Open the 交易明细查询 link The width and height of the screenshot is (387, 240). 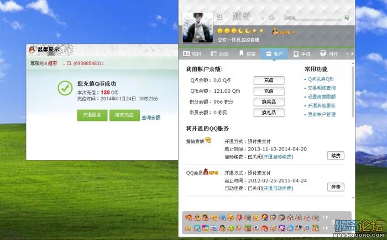pyautogui.click(x=322, y=88)
